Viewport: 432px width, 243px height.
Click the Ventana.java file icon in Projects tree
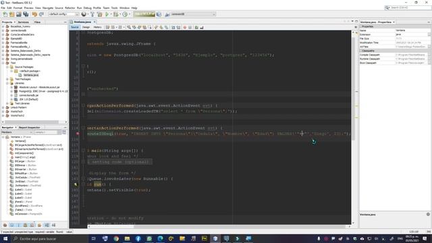[x=20, y=75]
